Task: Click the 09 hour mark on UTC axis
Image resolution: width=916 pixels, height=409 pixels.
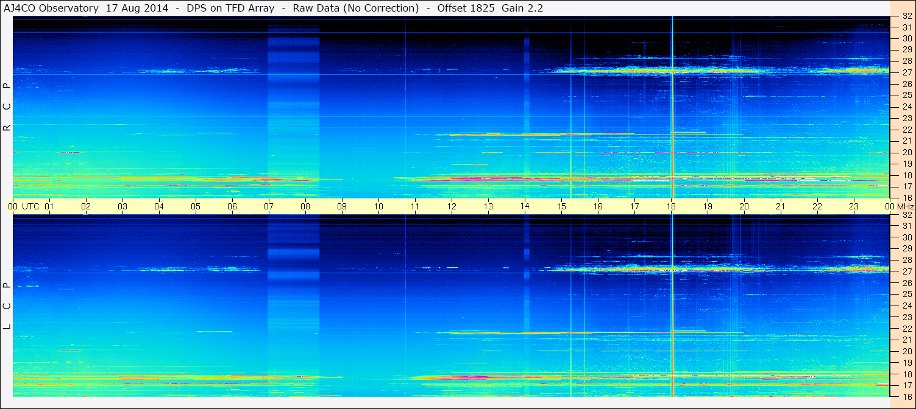Action: [342, 206]
